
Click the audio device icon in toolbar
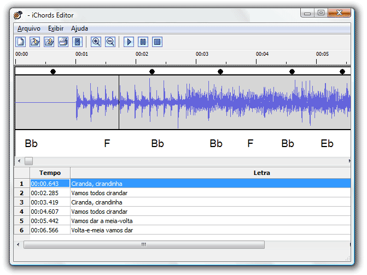77,42
